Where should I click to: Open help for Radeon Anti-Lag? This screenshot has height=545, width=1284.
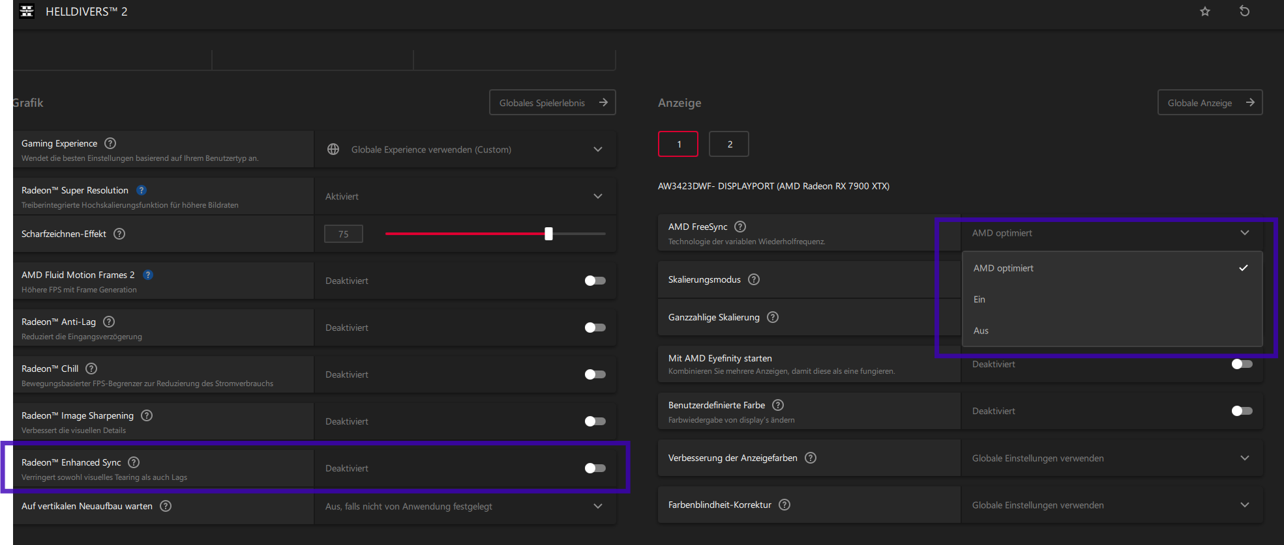pyautogui.click(x=109, y=322)
